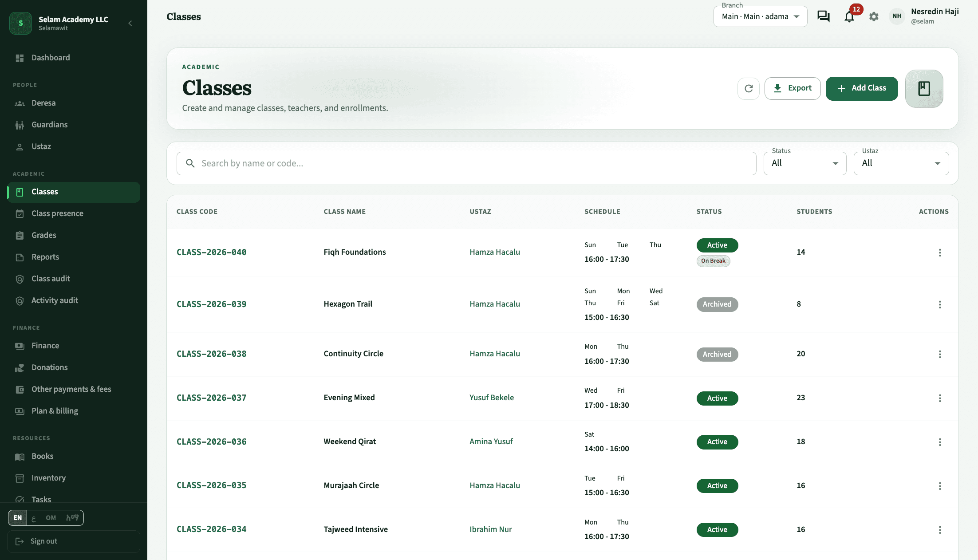Click the search by name or code field
The image size is (978, 560).
pyautogui.click(x=466, y=163)
